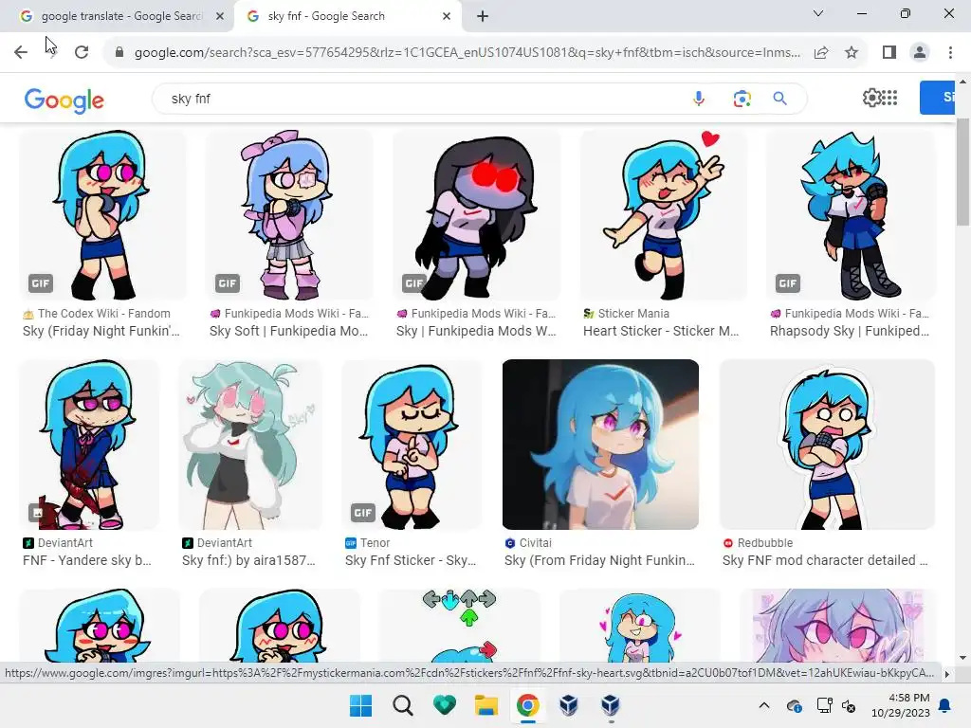Click the Sky fnf:) by aira1587 link
The height and width of the screenshot is (728, 971).
[249, 560]
